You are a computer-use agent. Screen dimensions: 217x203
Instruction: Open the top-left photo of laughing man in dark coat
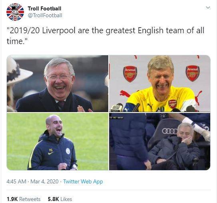[58, 83]
